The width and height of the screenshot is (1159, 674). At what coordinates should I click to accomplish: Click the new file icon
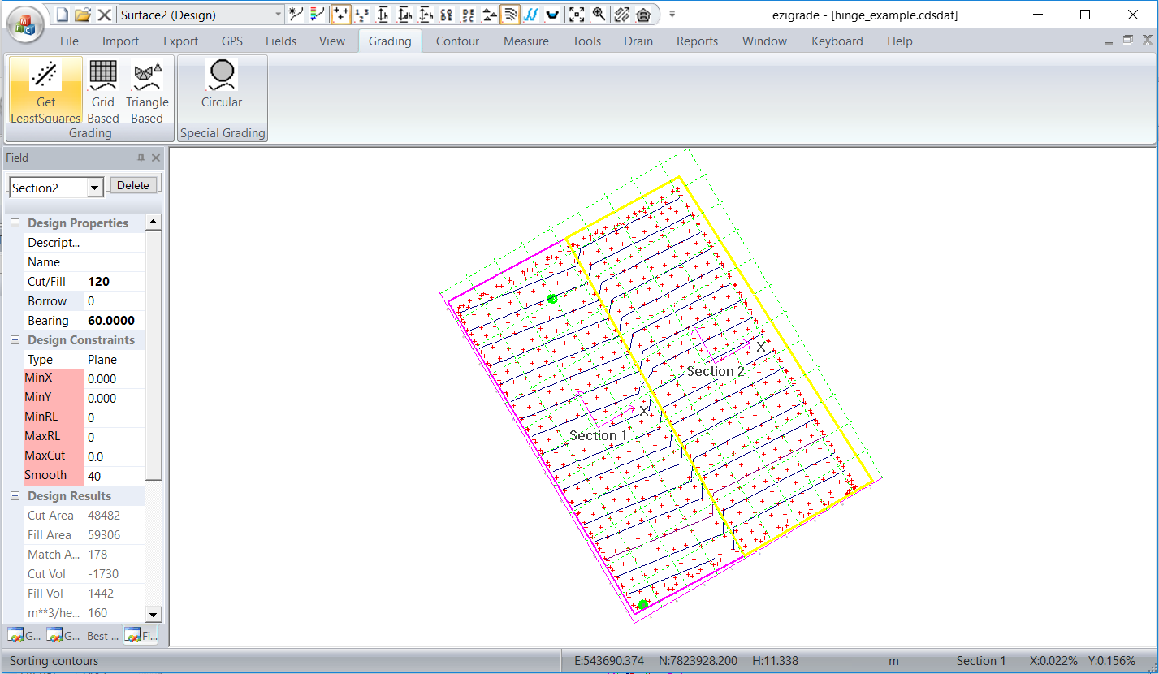(x=63, y=15)
